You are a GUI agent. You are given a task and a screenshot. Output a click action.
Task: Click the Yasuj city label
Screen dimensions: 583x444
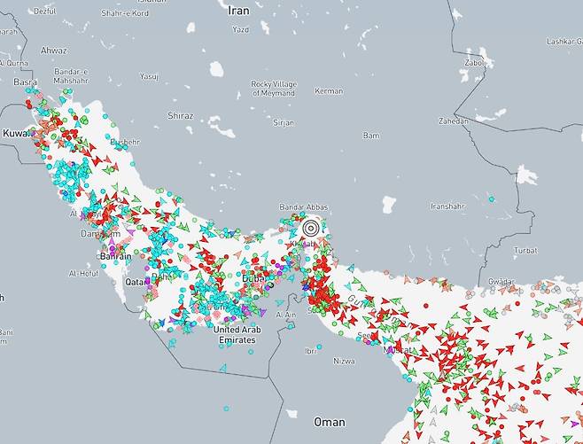click(x=149, y=76)
